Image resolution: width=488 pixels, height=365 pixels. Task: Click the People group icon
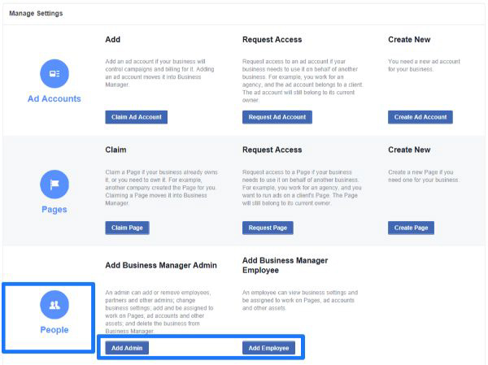[x=54, y=305]
